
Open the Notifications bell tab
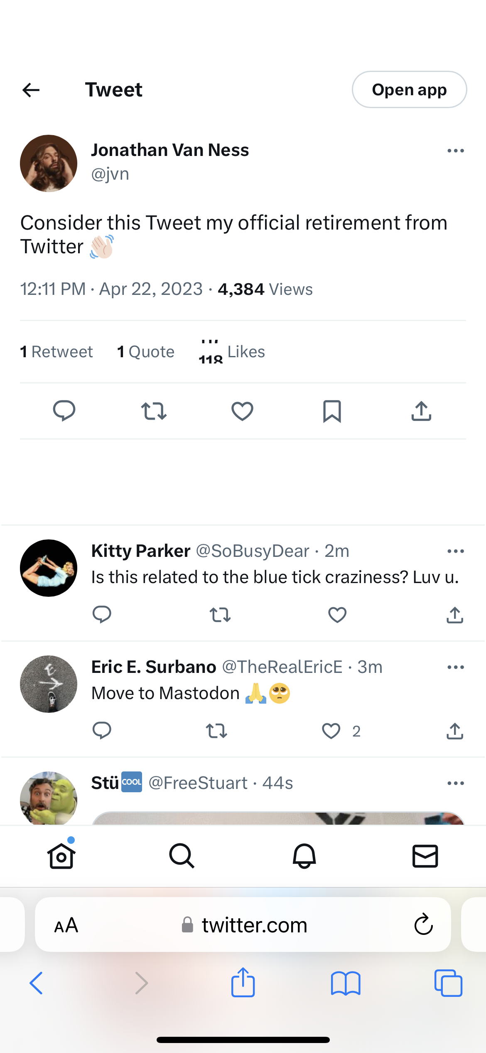304,856
